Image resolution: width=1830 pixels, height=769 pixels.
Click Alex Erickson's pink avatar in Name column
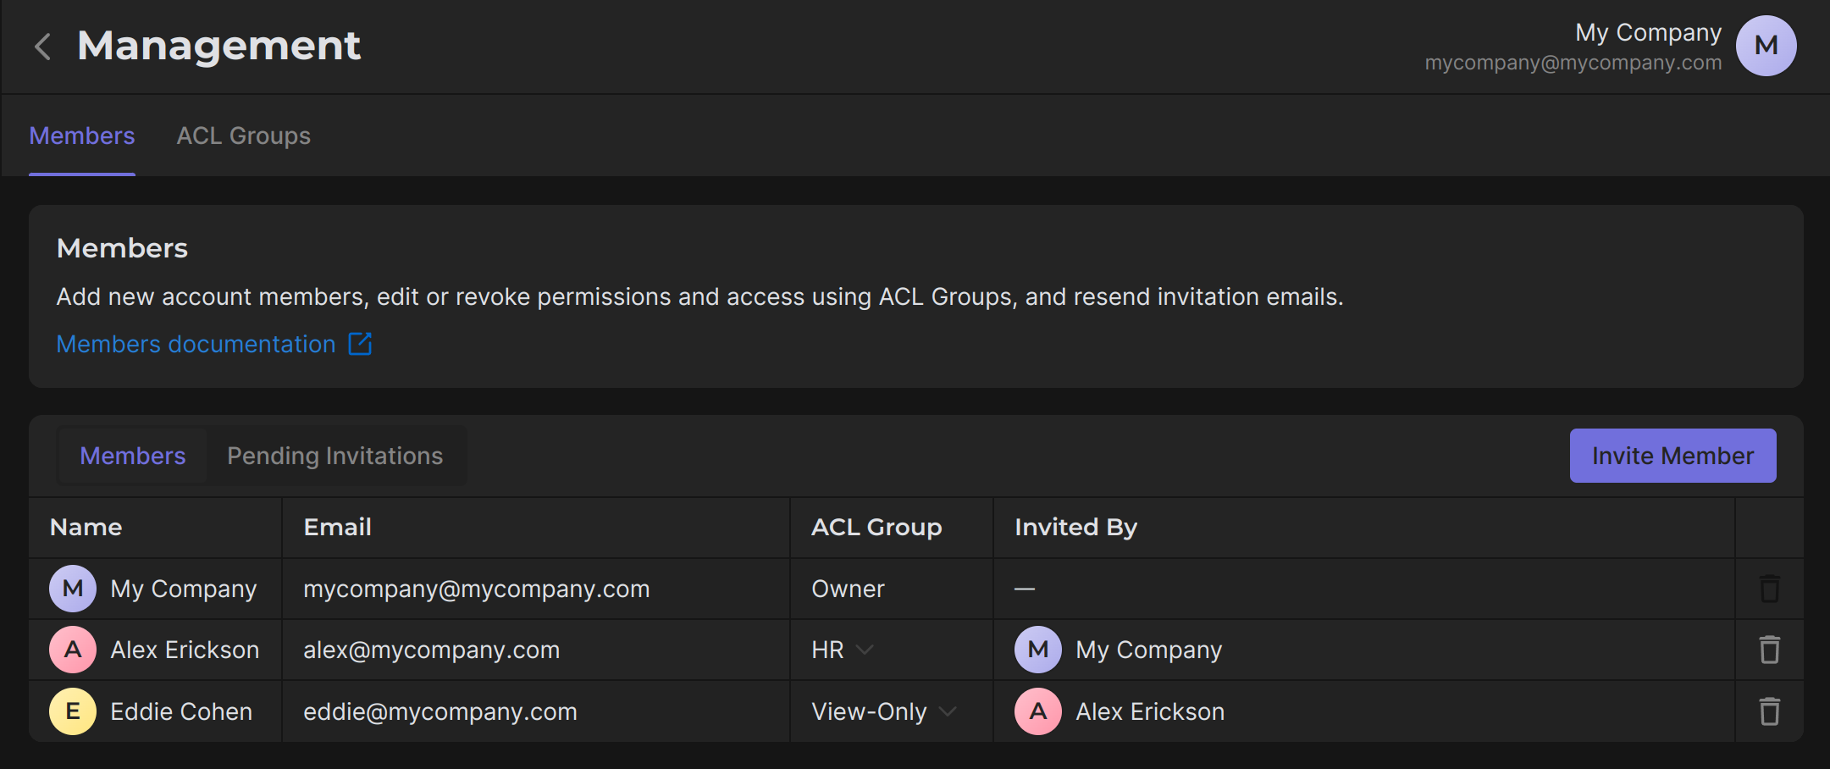click(x=73, y=650)
